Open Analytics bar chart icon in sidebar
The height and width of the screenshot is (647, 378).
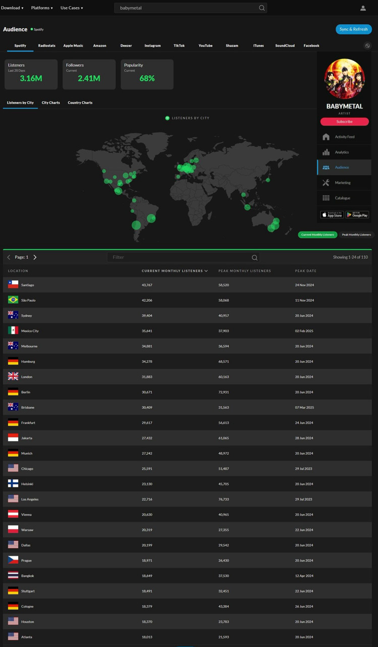click(x=326, y=152)
